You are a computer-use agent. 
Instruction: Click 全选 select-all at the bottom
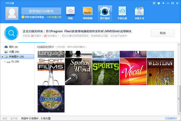tap(5, 118)
